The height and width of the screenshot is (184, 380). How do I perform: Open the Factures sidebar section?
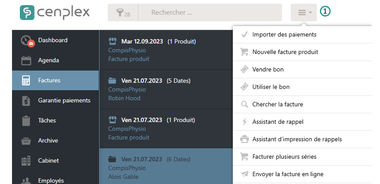[49, 80]
